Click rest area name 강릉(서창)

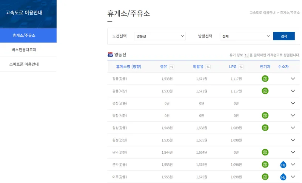[120, 91]
